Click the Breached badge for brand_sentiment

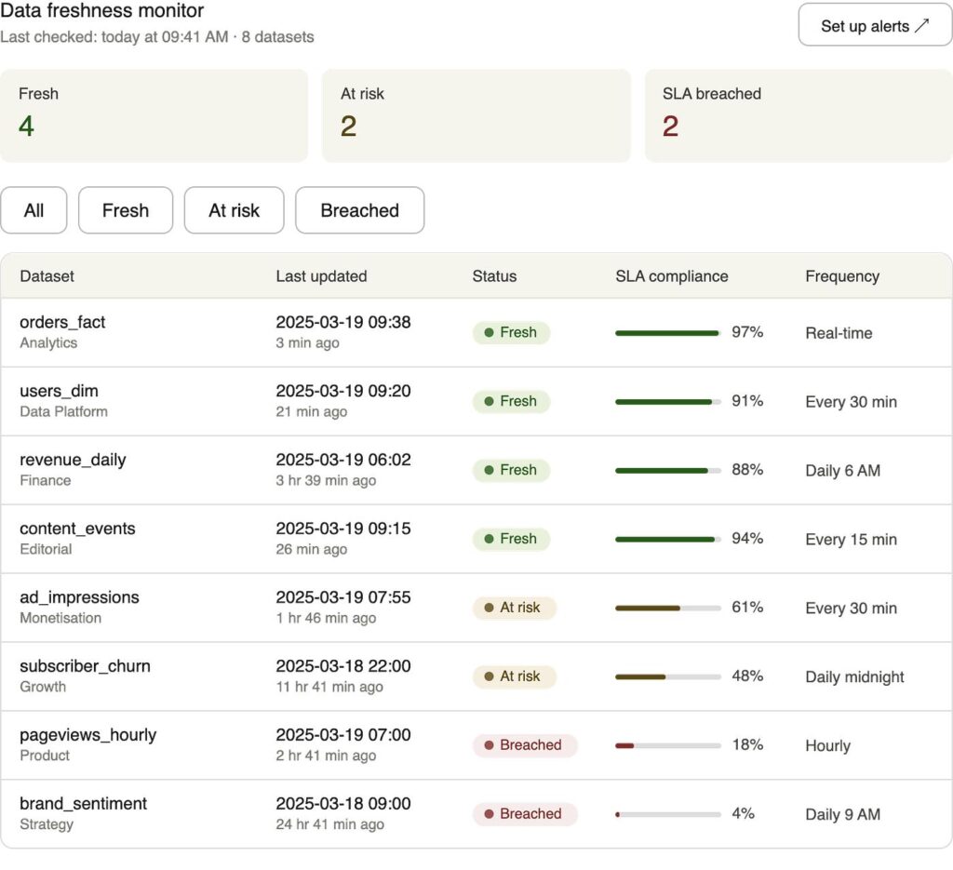coord(525,813)
